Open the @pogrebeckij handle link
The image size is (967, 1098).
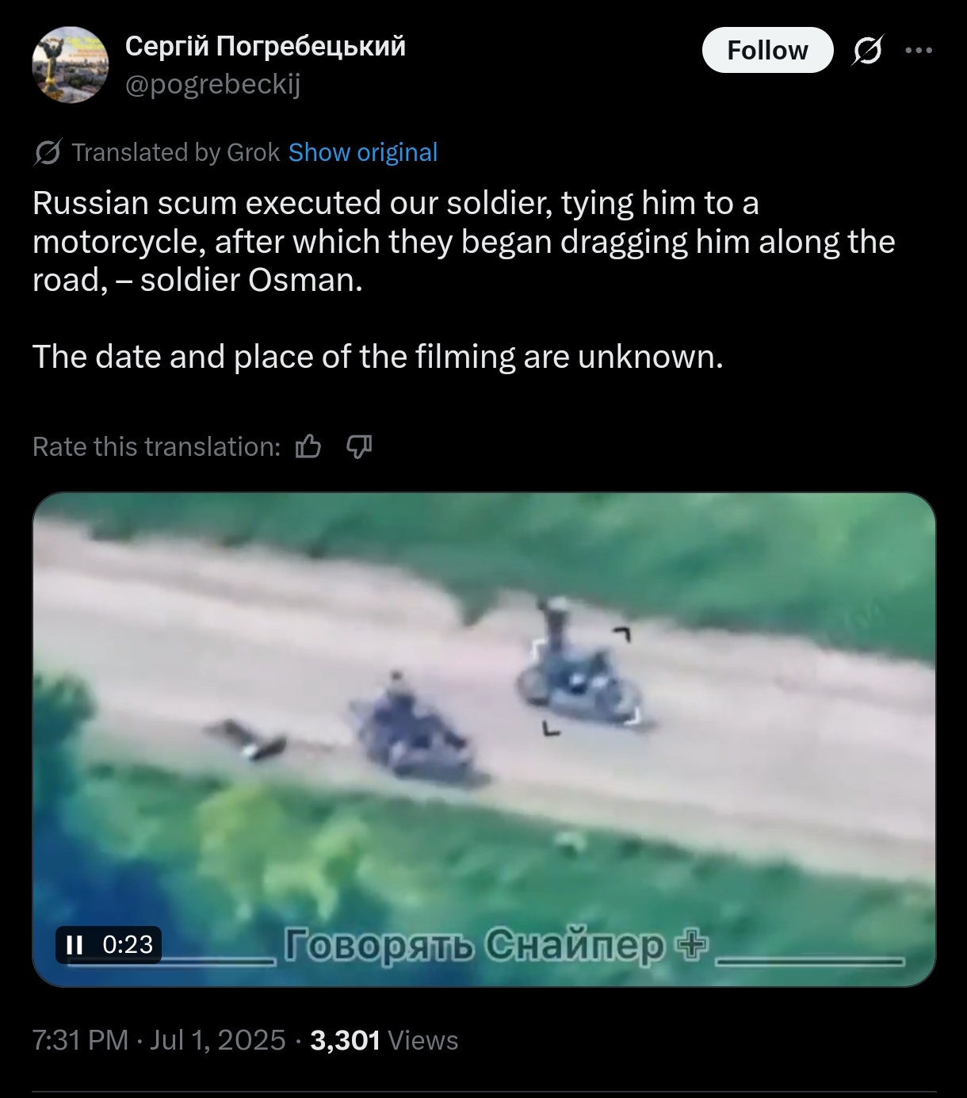coord(213,84)
